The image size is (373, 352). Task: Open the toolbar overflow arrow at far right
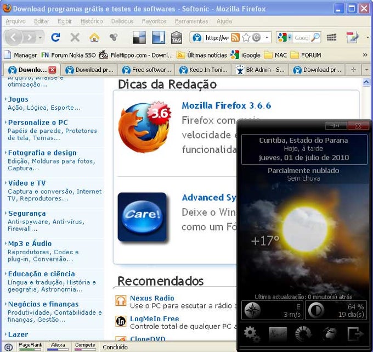[368, 37]
